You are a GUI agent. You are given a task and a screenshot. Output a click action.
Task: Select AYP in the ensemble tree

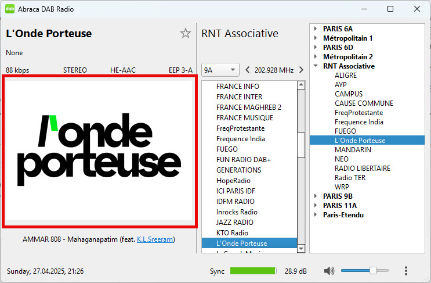[x=341, y=84]
